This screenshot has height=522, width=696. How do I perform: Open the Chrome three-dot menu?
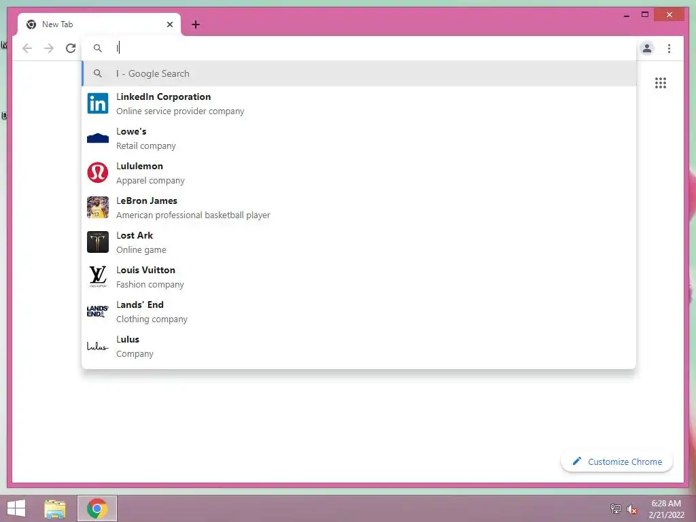coord(669,48)
